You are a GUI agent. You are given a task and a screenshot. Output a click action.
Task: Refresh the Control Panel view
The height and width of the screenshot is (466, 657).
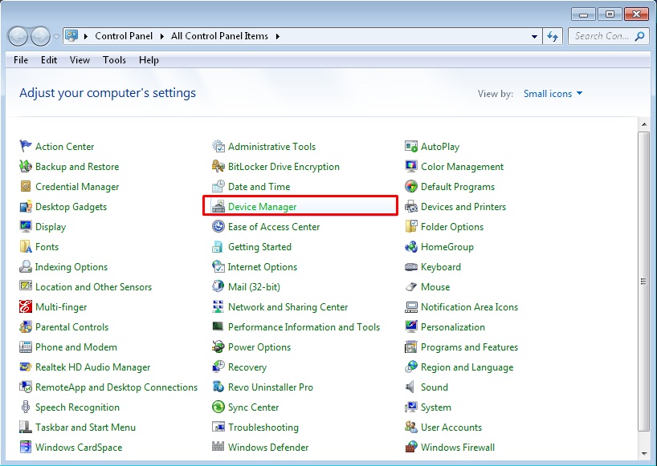(553, 36)
